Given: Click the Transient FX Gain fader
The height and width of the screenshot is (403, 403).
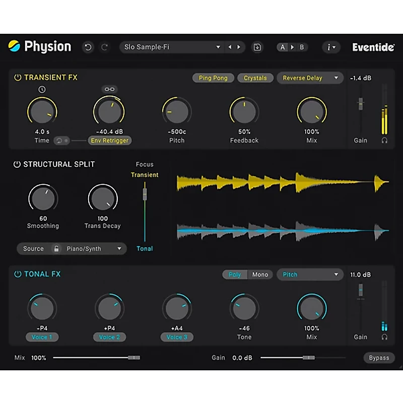Looking at the screenshot, I should point(361,104).
